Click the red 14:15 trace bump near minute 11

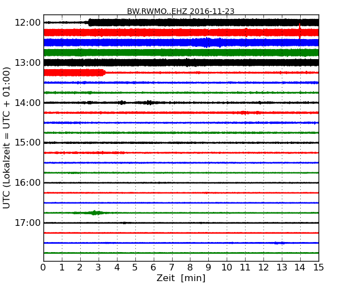tap(243, 113)
